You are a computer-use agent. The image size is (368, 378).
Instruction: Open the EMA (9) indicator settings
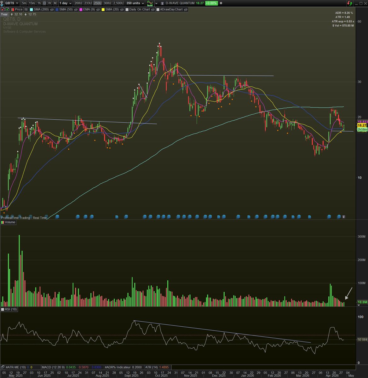pyautogui.click(x=89, y=9)
